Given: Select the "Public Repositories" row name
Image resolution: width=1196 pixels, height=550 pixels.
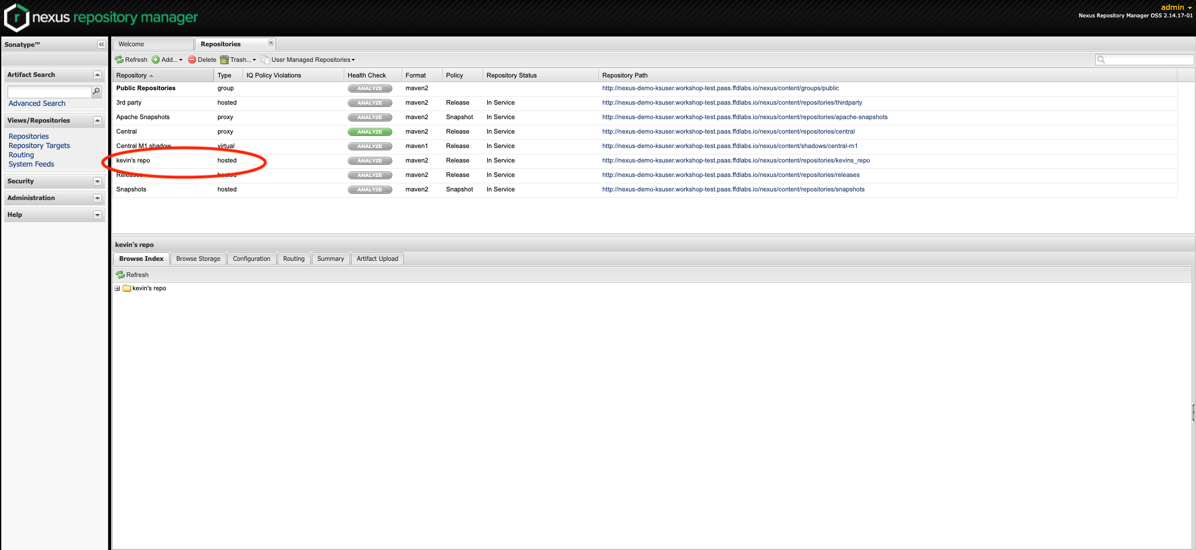Looking at the screenshot, I should tap(146, 88).
